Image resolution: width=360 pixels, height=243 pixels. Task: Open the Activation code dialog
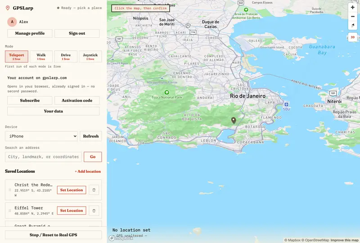point(77,100)
